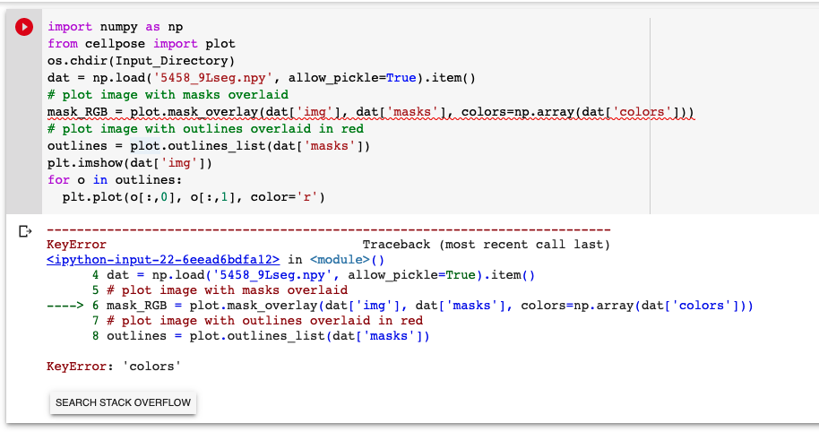This screenshot has height=432, width=819.
Task: Click the output toggle icon beside traceback
Action: pos(24,231)
